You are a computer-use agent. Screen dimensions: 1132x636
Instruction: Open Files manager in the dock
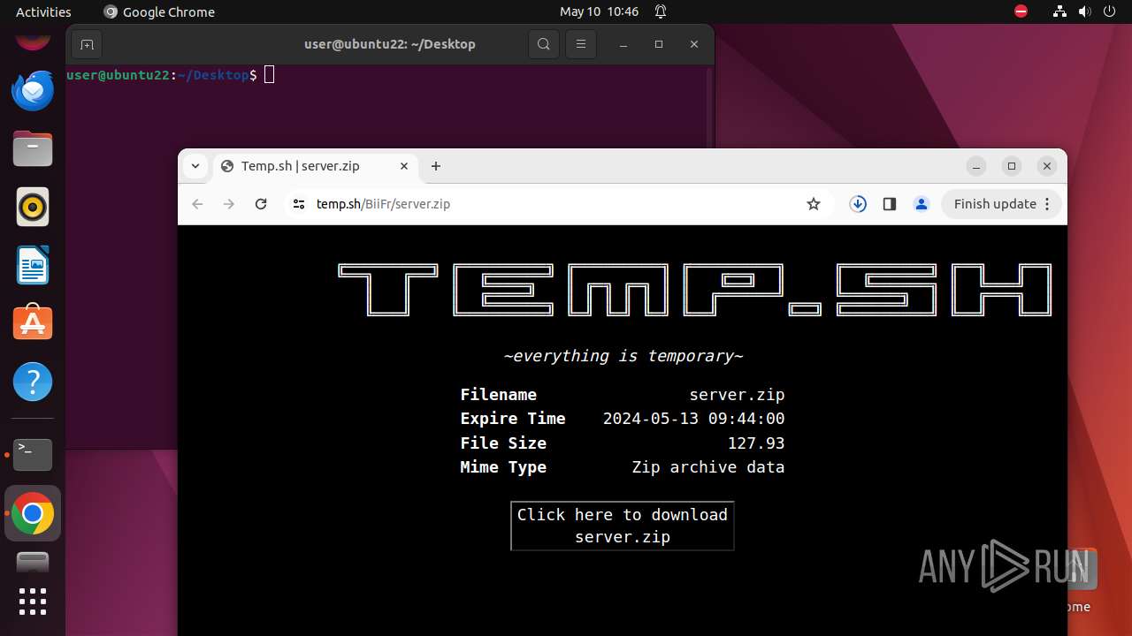(x=33, y=148)
